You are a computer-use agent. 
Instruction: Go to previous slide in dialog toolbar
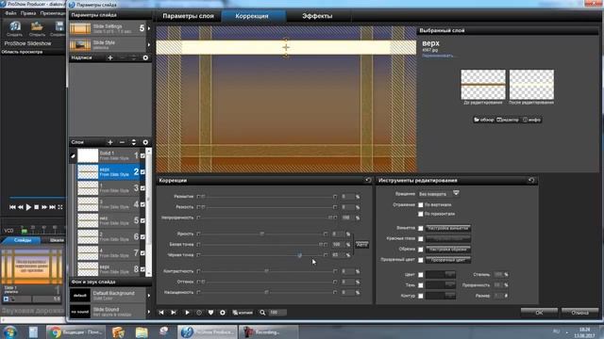pyautogui.click(x=161, y=313)
